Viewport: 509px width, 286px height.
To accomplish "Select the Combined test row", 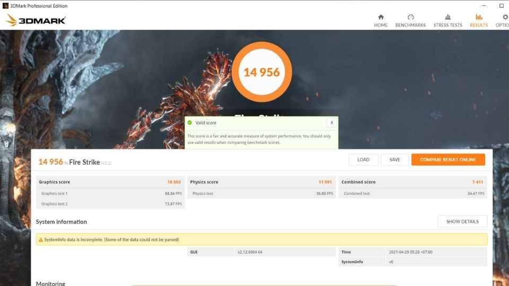I will coord(413,193).
